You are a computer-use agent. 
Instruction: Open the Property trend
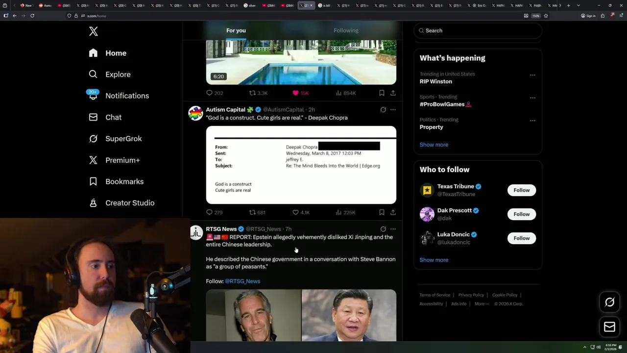point(431,127)
